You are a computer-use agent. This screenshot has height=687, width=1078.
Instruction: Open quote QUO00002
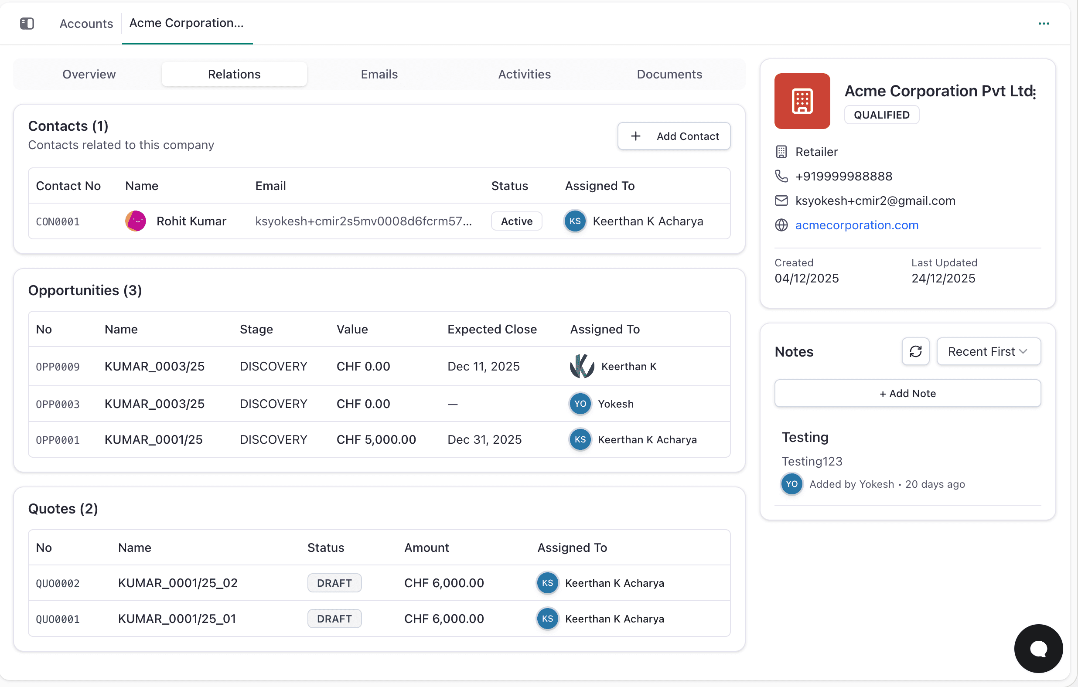pyautogui.click(x=58, y=583)
